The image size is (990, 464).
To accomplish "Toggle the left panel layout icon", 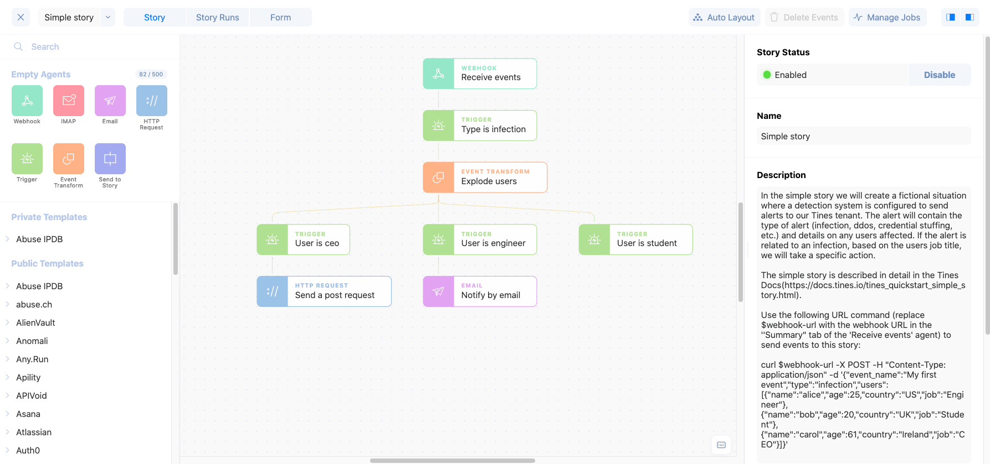I will coord(951,17).
